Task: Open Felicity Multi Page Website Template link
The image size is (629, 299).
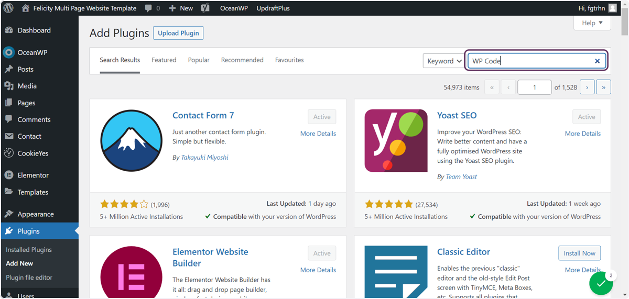Action: click(84, 8)
